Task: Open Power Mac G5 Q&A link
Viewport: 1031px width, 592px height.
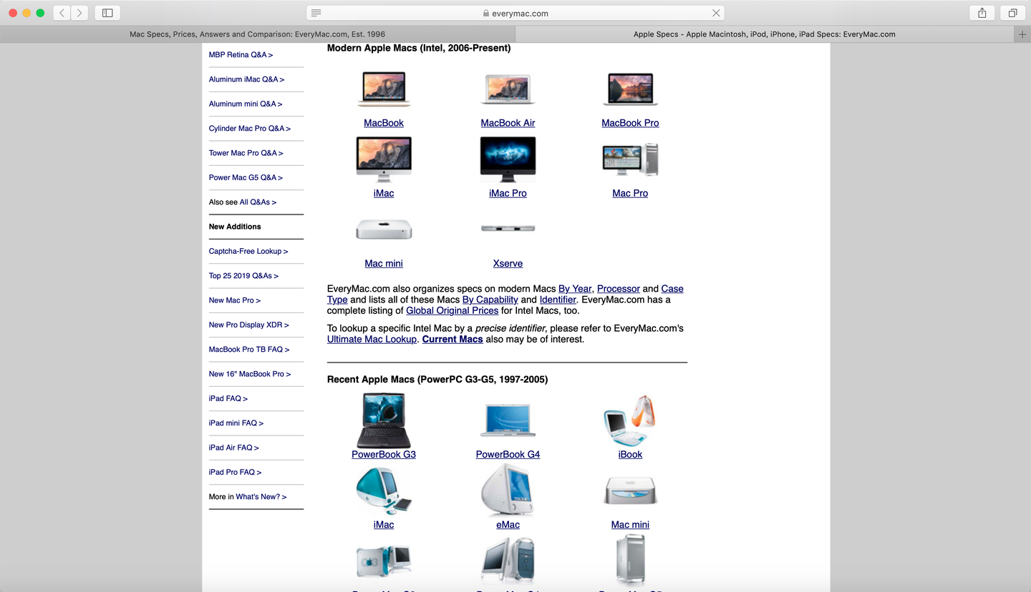Action: pyautogui.click(x=246, y=177)
